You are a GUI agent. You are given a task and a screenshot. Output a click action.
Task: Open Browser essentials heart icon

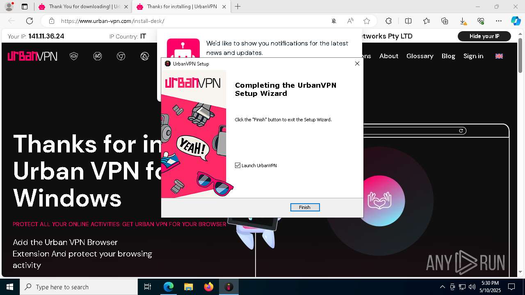(x=481, y=21)
